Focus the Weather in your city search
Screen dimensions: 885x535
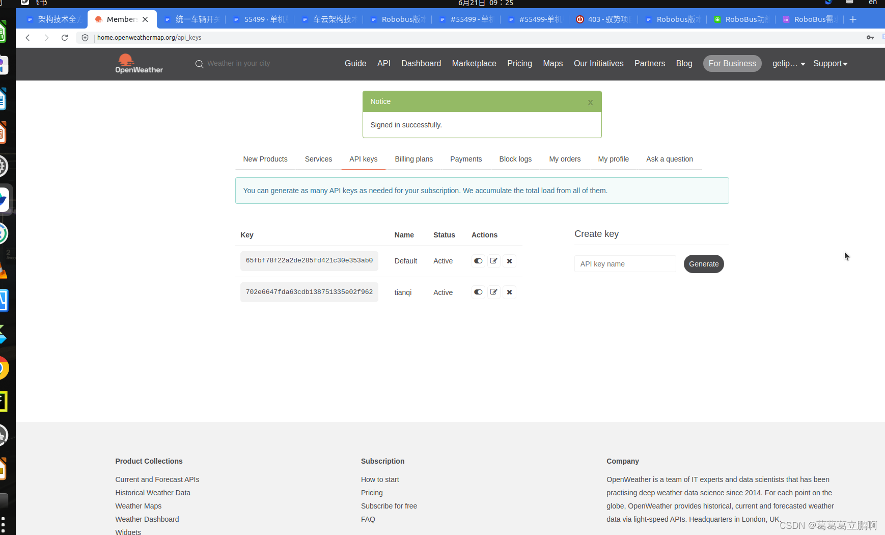[x=239, y=64]
